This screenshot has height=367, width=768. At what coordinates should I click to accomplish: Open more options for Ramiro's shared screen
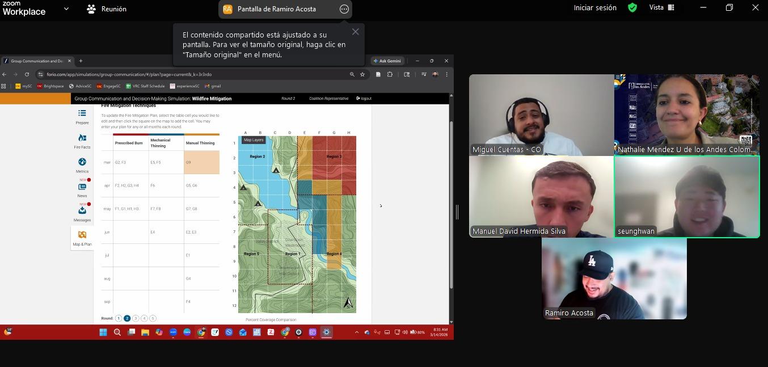click(344, 9)
